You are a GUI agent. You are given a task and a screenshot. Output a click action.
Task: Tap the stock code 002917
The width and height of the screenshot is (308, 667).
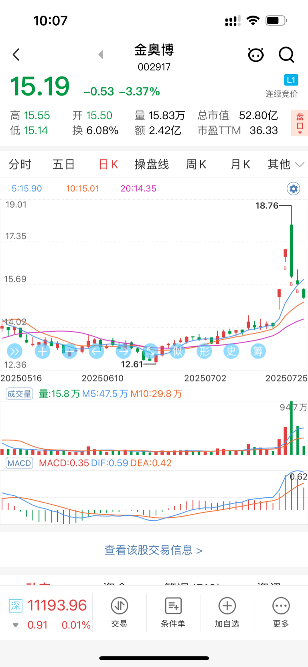(x=154, y=67)
